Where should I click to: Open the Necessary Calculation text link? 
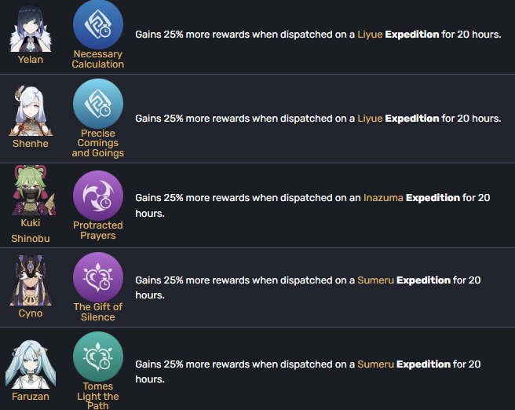coord(98,59)
